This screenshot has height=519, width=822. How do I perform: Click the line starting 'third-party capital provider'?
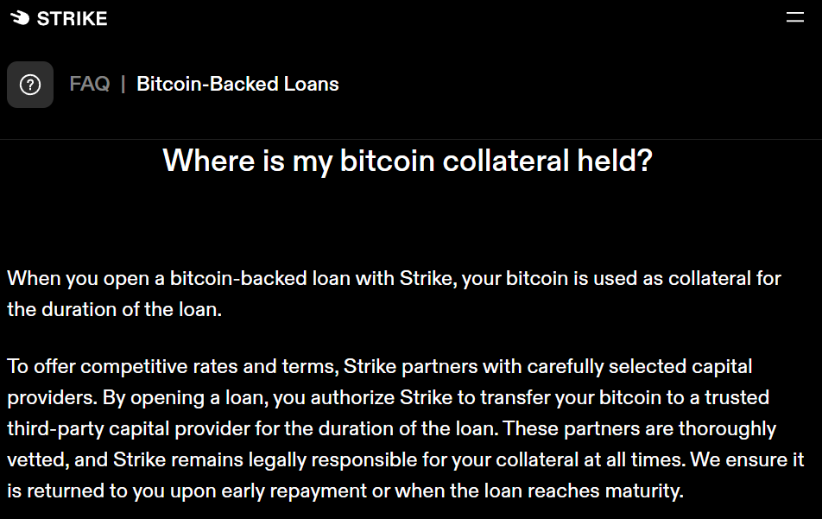pyautogui.click(x=392, y=429)
